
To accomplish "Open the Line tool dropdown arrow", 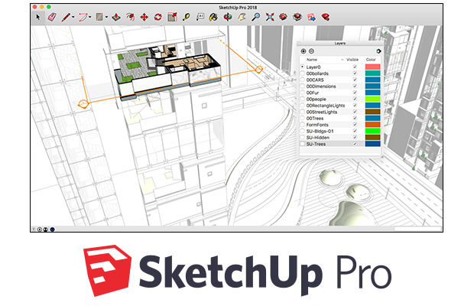I will 73,15.
